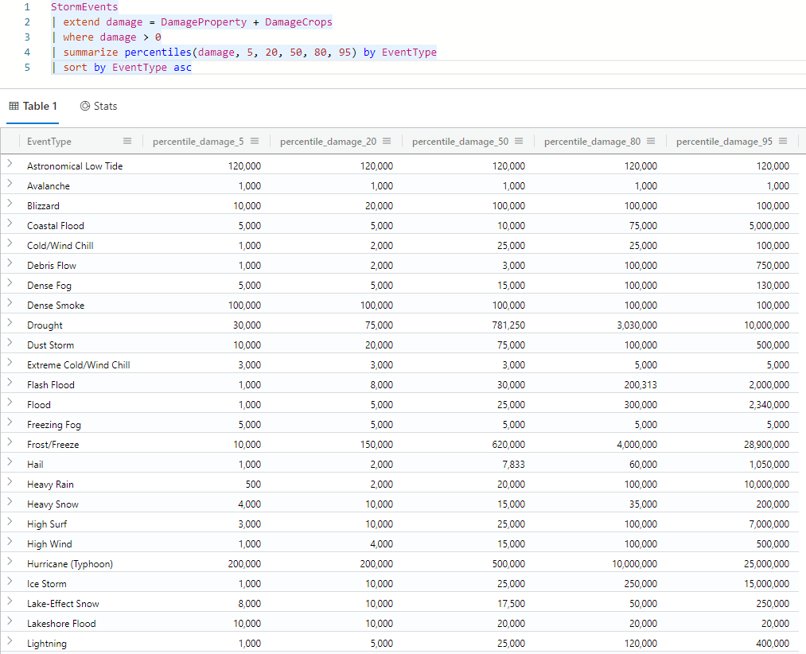The height and width of the screenshot is (654, 806).
Task: Open the percentile_damage_95 column menu icon
Action: (783, 141)
